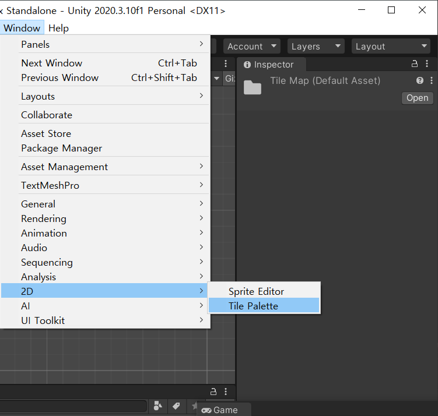Viewport: 438px width, 416px height.
Task: Choose Collaborate from Window menu
Action: (x=105, y=115)
